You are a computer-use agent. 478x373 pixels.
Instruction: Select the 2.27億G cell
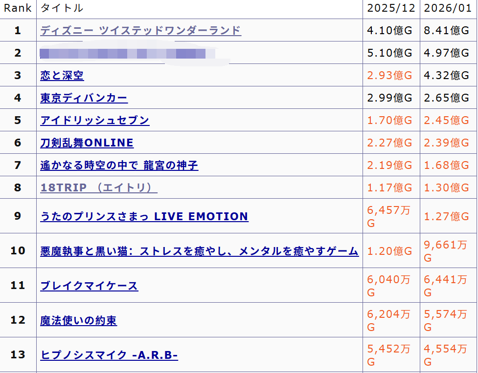point(391,143)
